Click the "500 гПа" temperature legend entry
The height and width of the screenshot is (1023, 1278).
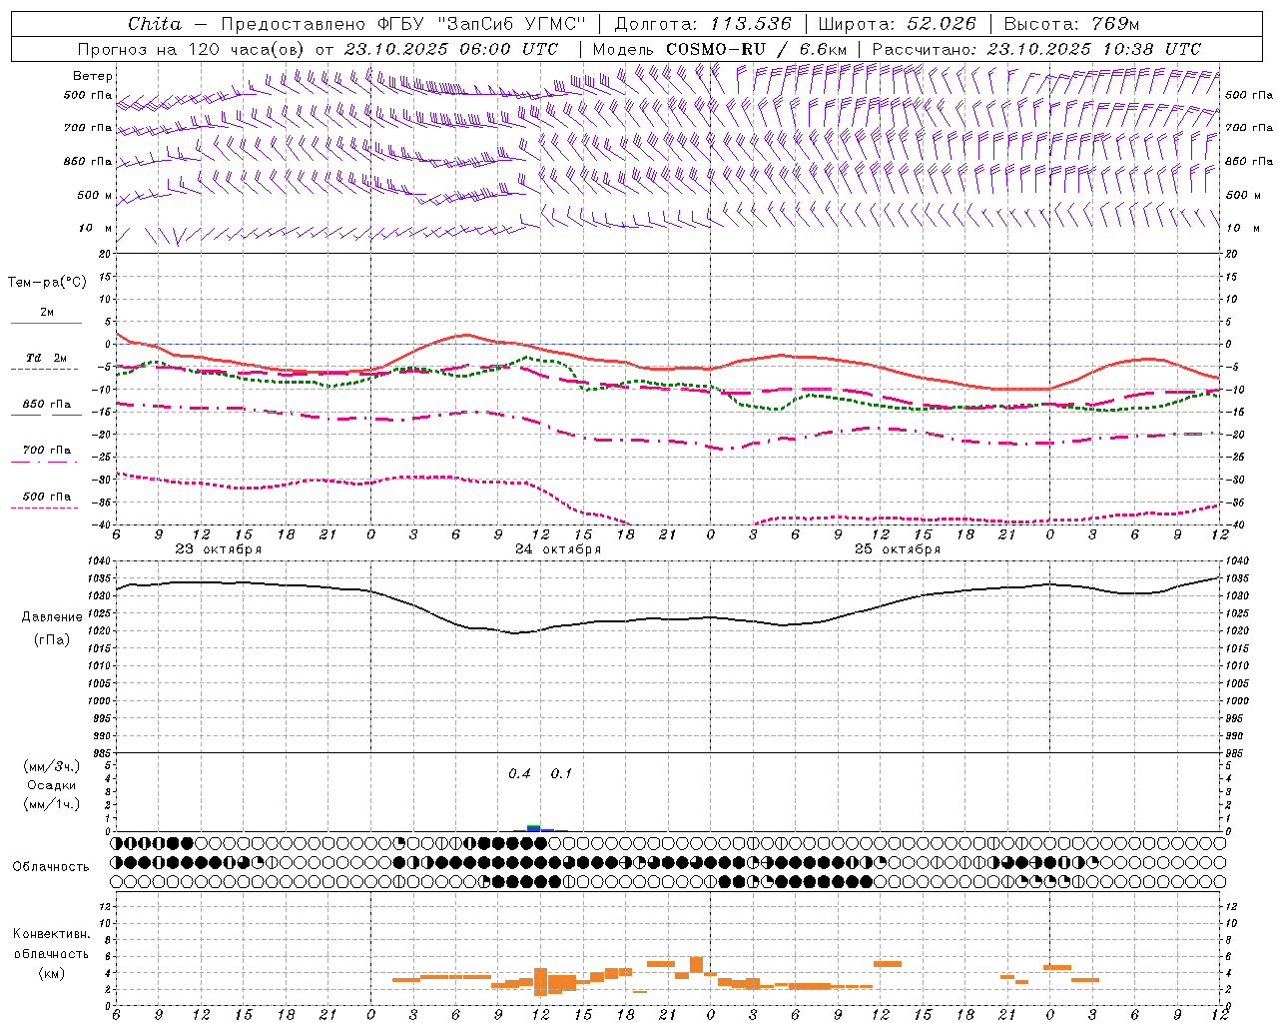click(x=47, y=497)
